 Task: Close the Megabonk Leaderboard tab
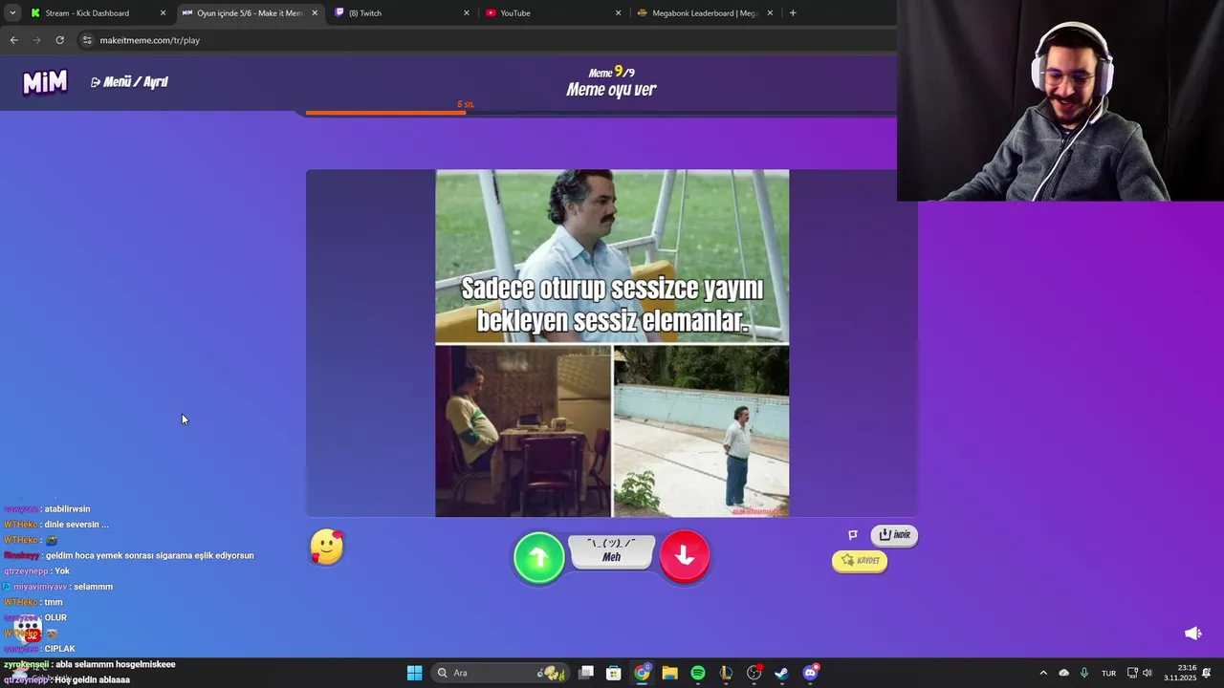(x=770, y=13)
